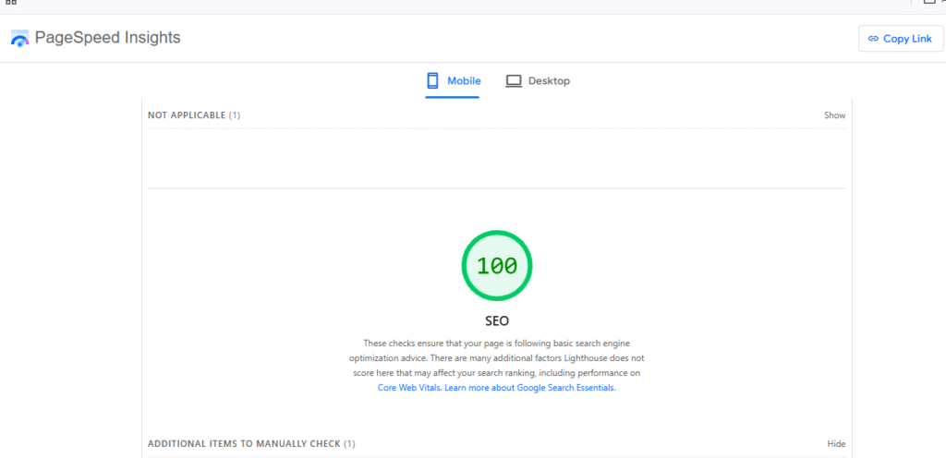
Task: Click the desktop laptop icon
Action: [x=514, y=81]
